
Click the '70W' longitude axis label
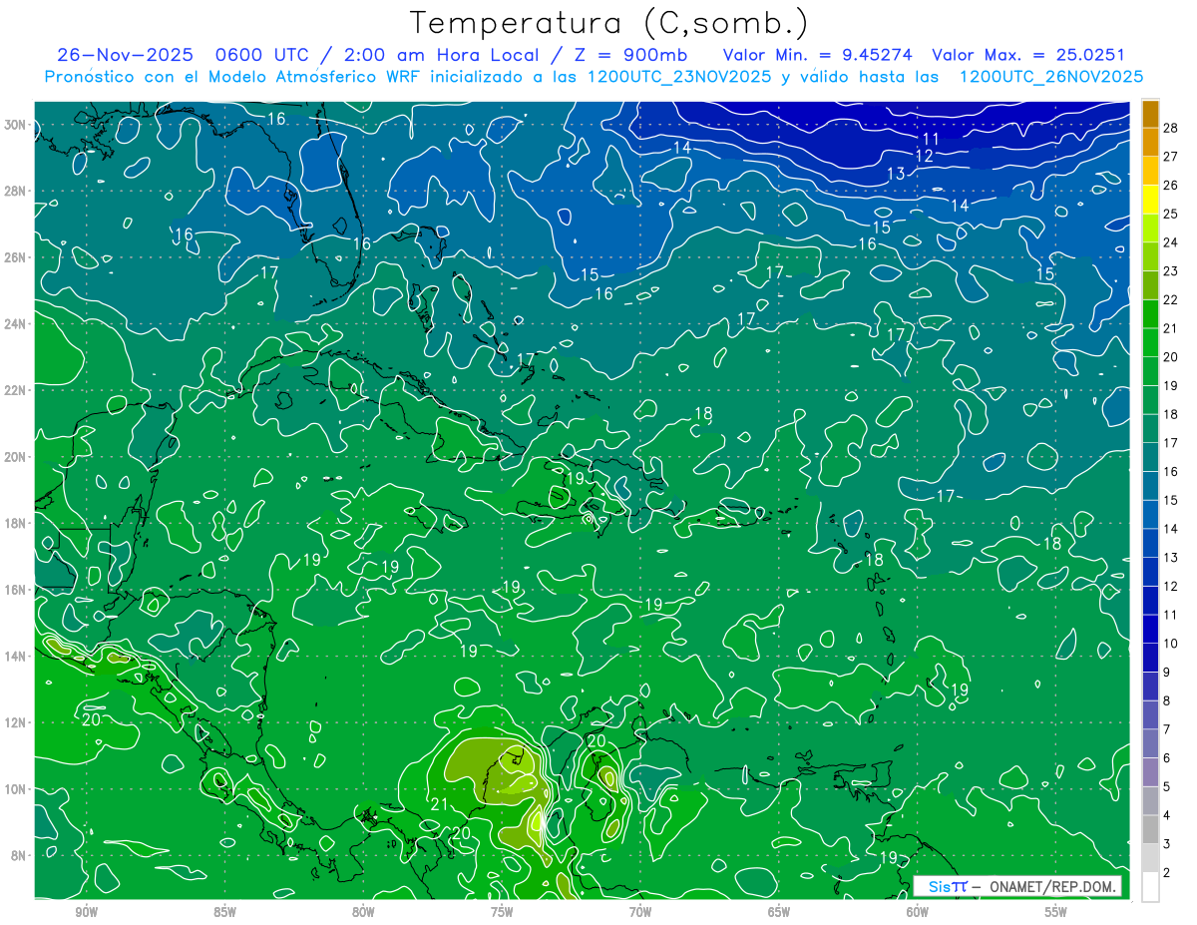[x=640, y=912]
